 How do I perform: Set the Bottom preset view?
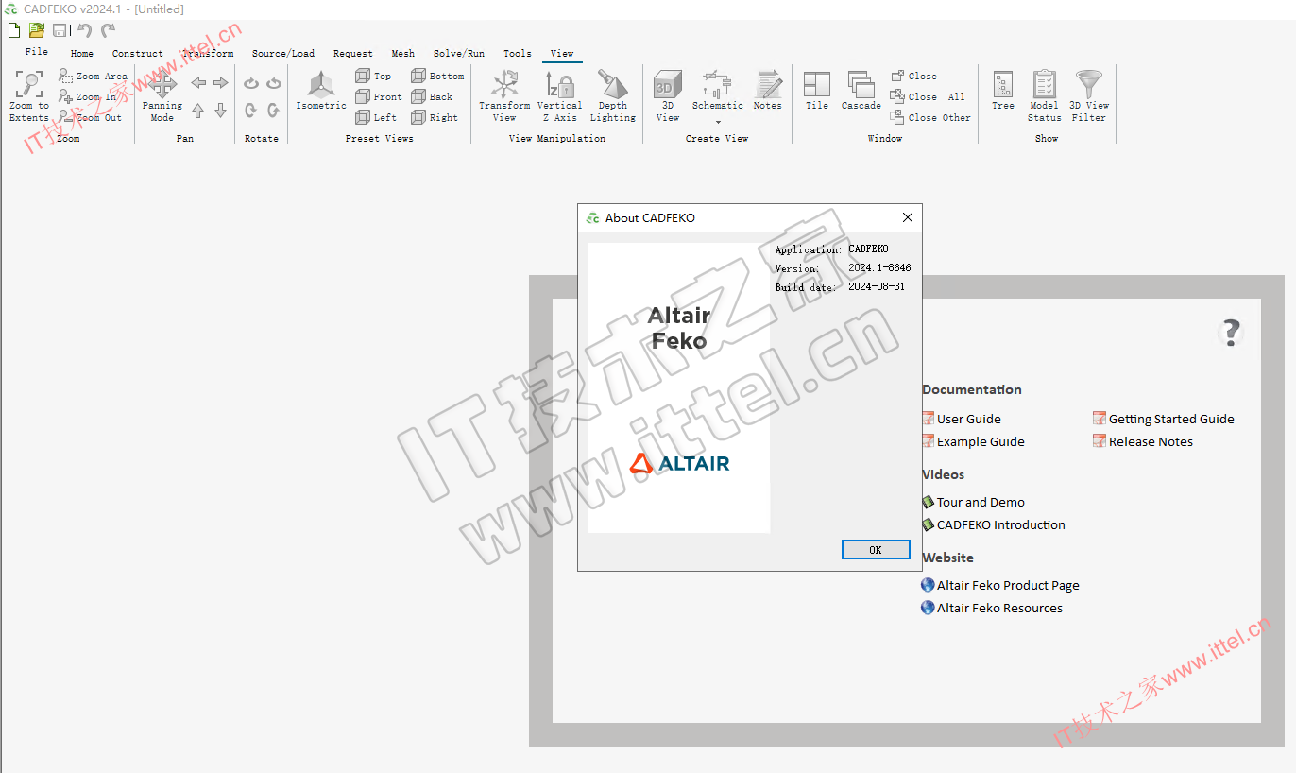click(437, 76)
